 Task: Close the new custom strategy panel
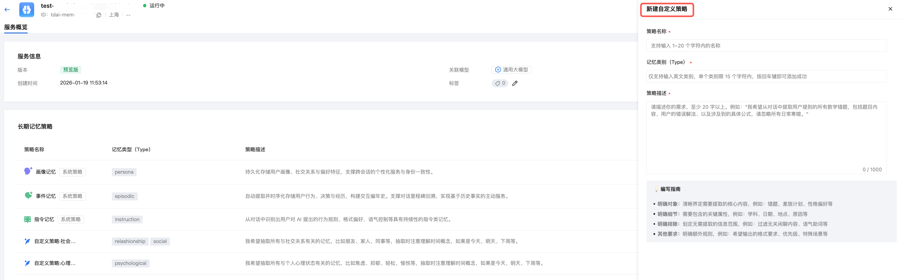click(890, 9)
